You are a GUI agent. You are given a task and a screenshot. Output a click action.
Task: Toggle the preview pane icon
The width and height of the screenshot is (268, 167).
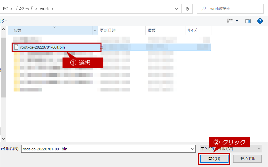pyautogui.click(x=248, y=21)
